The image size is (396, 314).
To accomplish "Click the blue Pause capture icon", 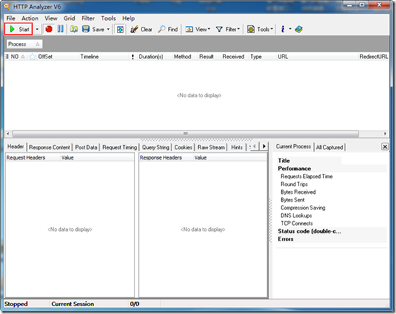I will click(60, 29).
